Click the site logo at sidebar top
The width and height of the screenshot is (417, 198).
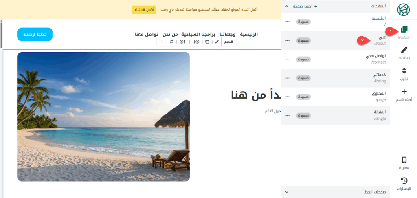pos(404,9)
